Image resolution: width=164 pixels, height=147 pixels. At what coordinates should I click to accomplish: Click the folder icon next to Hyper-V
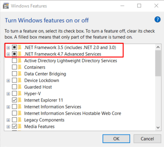(19, 93)
